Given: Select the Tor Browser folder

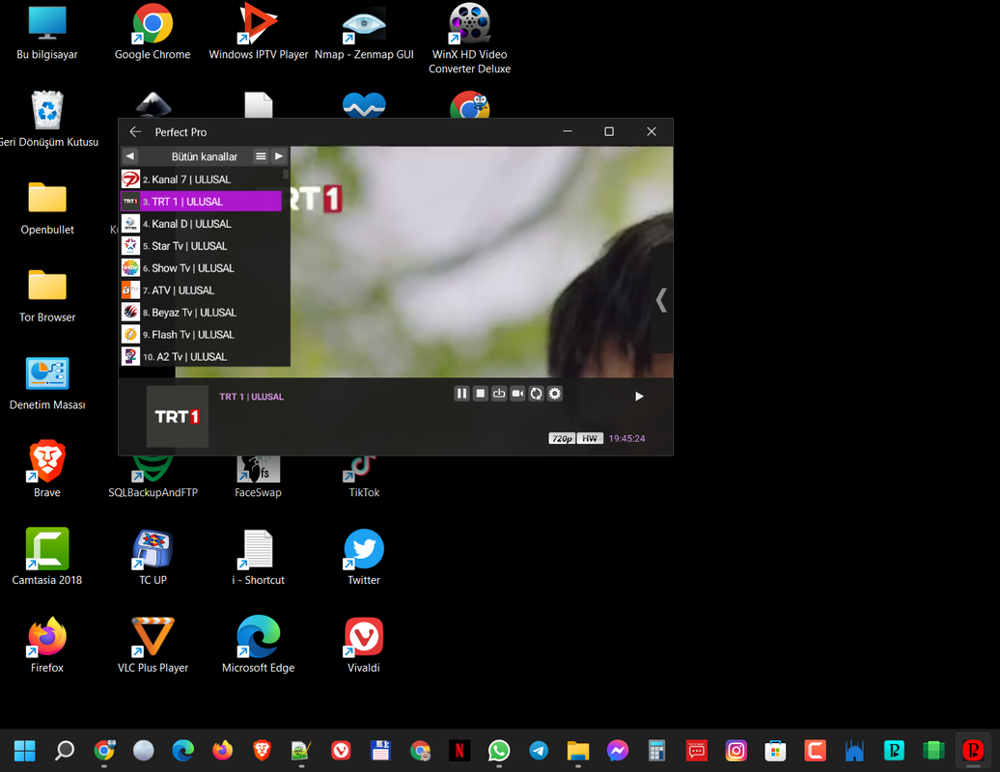Looking at the screenshot, I should (47, 294).
